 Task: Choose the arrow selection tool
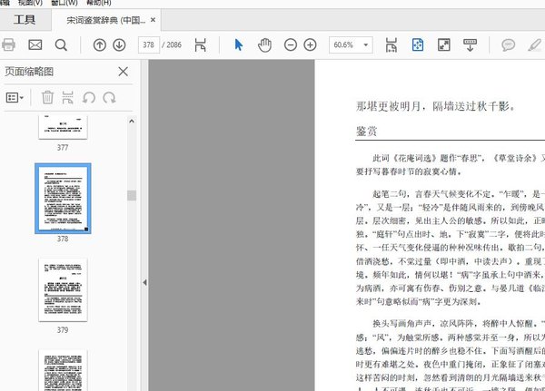coord(239,44)
